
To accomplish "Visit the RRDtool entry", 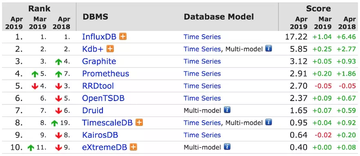I will 98,86.
